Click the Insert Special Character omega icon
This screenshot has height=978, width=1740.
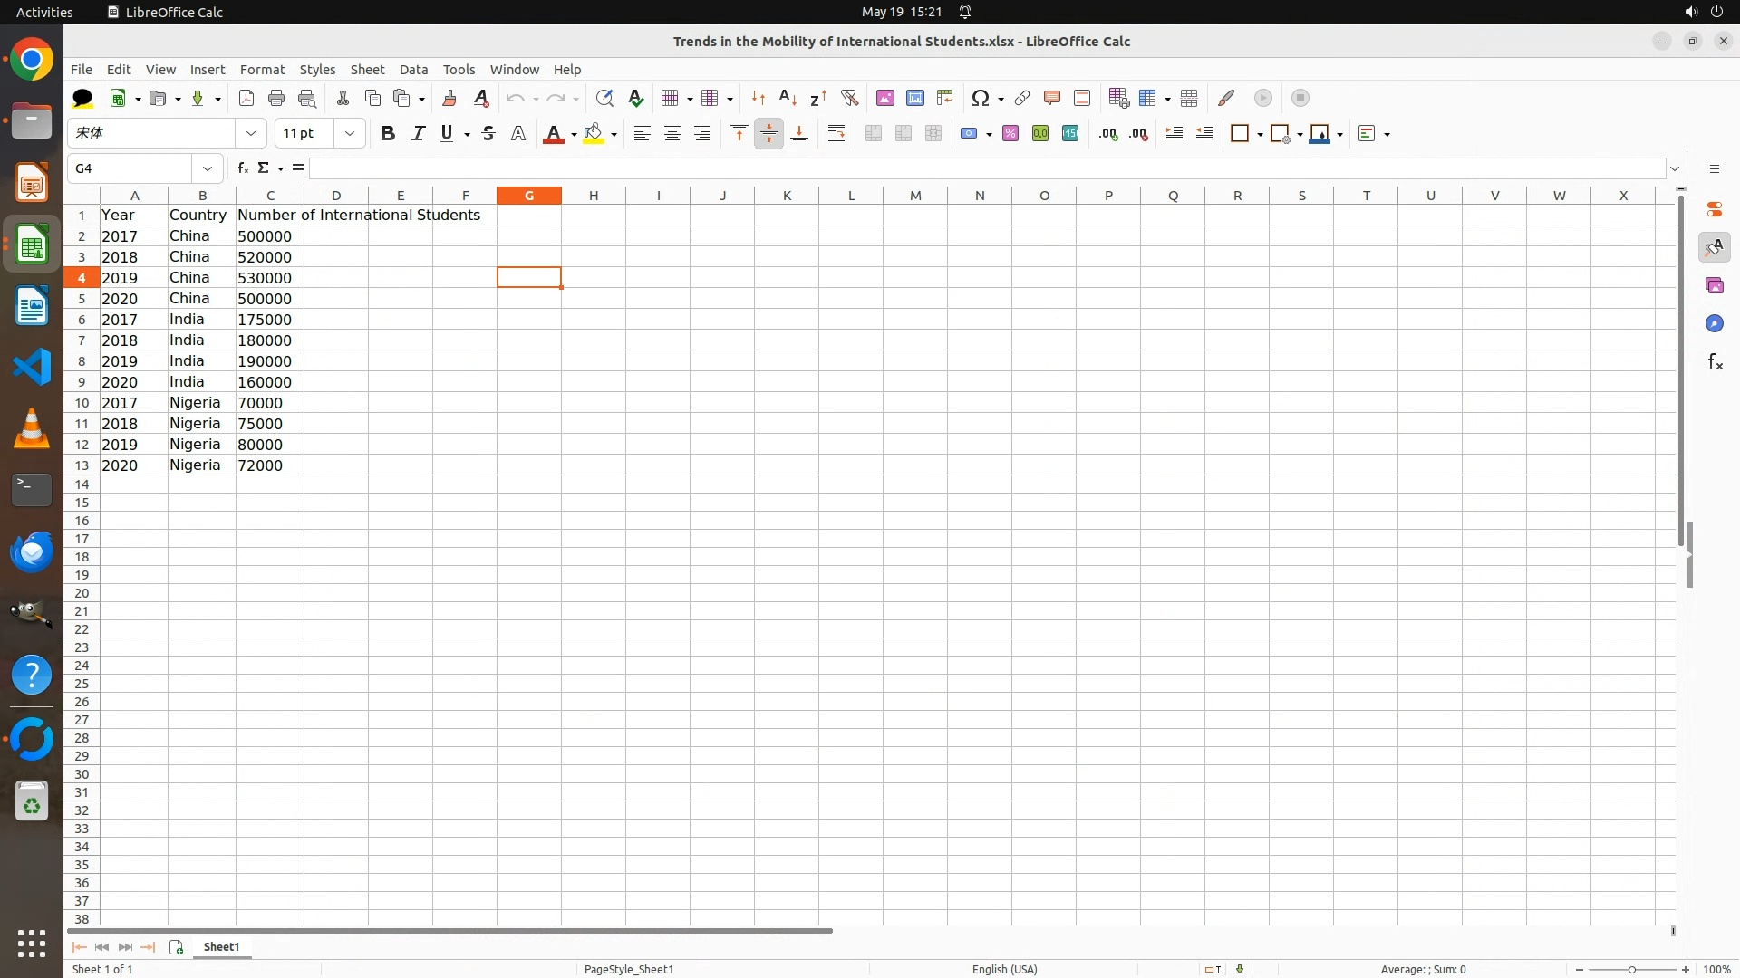[980, 98]
